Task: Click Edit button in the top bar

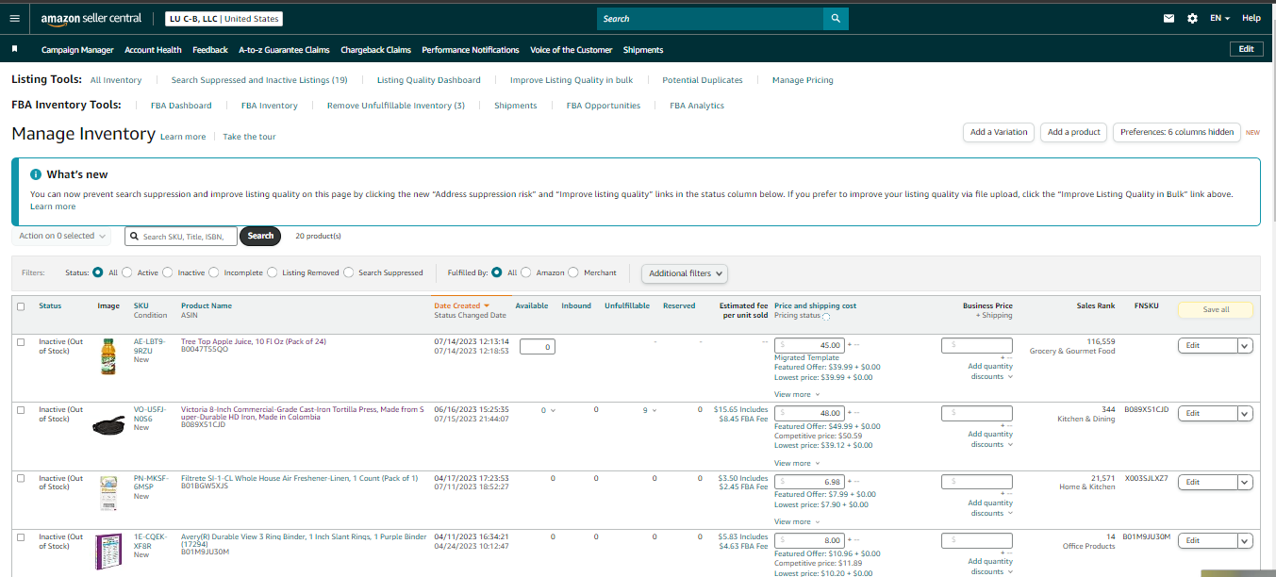Action: 1246,49
